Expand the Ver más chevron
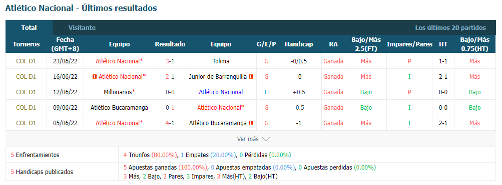The image size is (502, 185). tap(266, 139)
